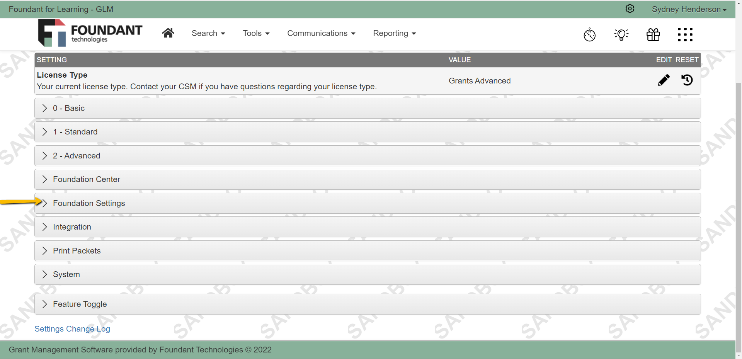Expand the Feature Toggle section
The width and height of the screenshot is (742, 359).
click(80, 304)
